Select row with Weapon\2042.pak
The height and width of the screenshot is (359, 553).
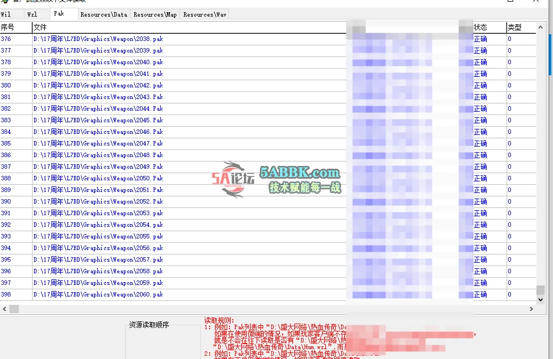click(268, 85)
